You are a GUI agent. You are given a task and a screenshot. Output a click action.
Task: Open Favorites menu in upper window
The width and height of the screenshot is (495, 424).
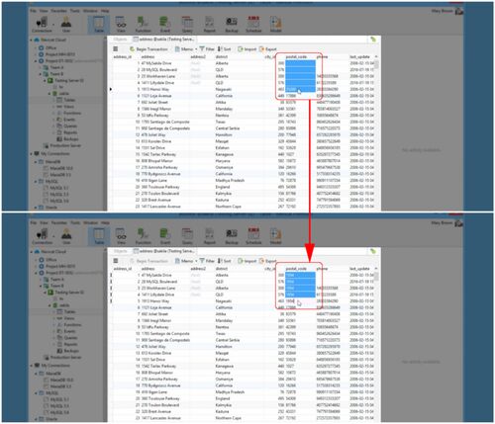(x=58, y=11)
